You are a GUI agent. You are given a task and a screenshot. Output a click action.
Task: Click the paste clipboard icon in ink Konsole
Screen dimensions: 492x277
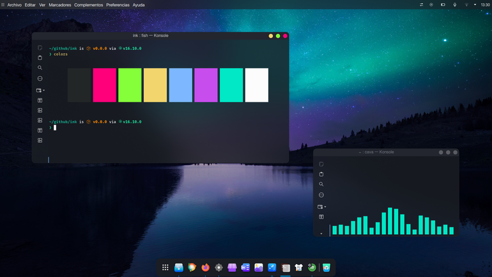(40, 58)
